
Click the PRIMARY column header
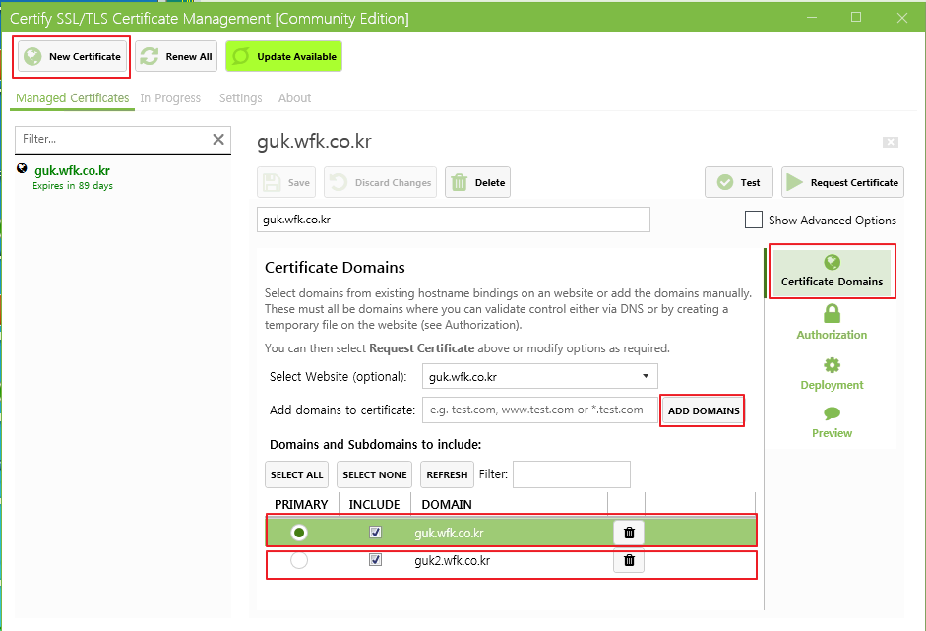301,505
